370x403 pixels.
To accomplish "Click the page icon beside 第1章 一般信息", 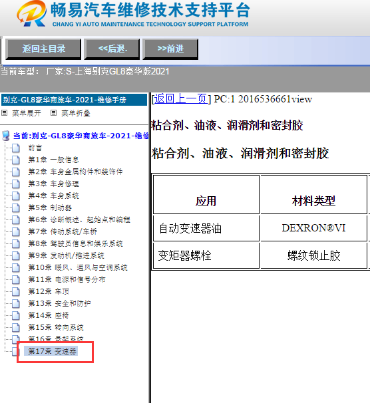I will pyautogui.click(x=16, y=160).
